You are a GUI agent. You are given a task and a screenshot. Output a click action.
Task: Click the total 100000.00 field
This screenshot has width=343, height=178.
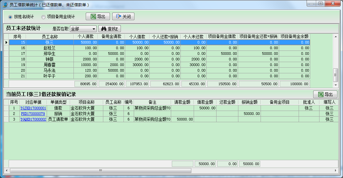click(x=295, y=84)
